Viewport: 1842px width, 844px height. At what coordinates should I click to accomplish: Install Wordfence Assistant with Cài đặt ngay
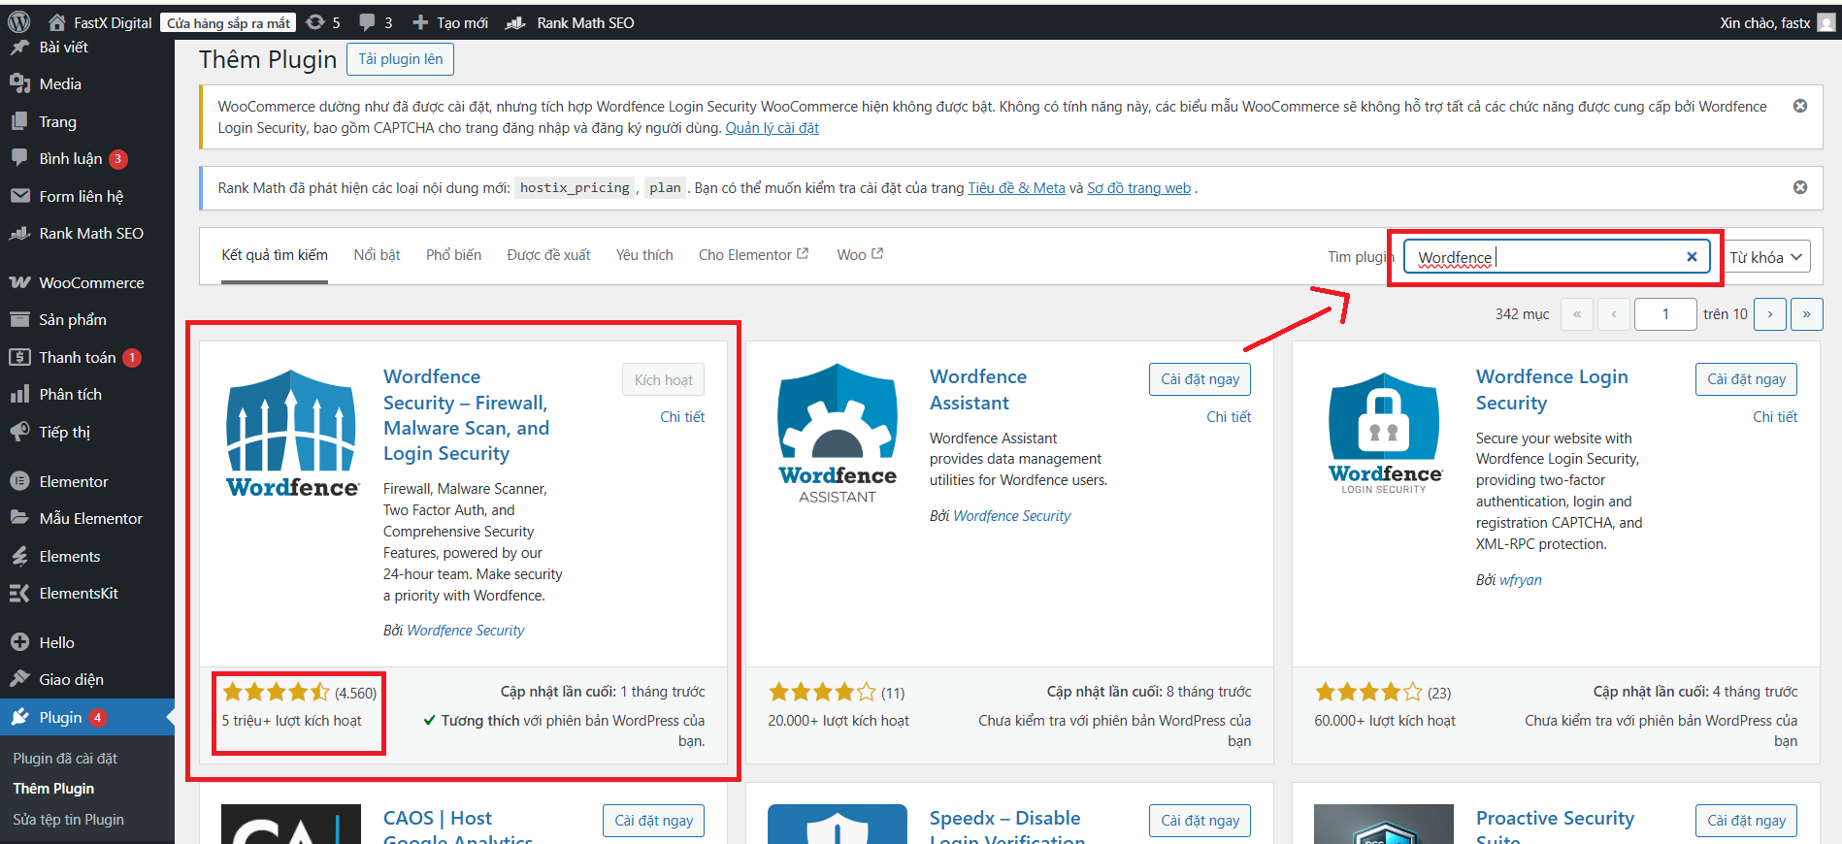pos(1200,379)
